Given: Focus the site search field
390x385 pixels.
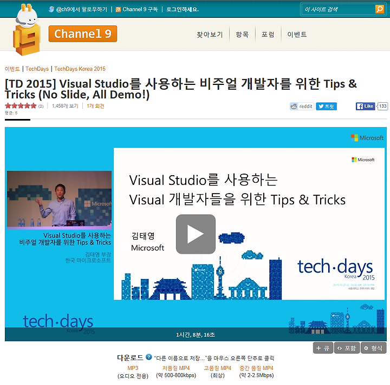Looking at the screenshot, I should click(x=339, y=9).
